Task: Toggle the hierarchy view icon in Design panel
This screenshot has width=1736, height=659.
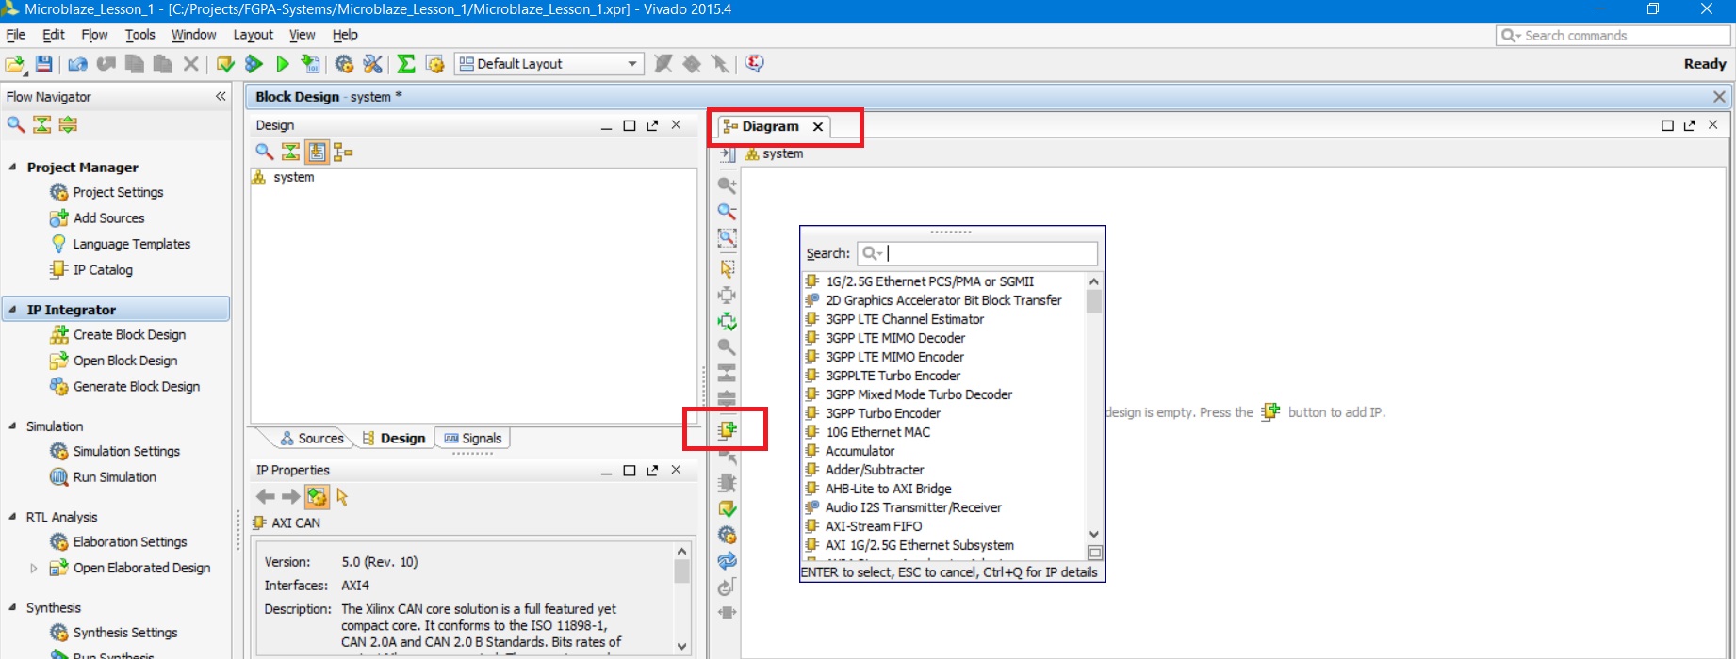Action: 343,152
